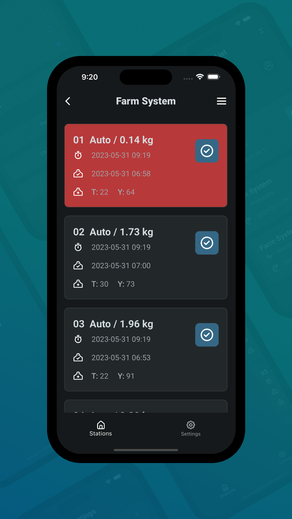The image size is (292, 519).
Task: Open the station 02 Auto / 1.73 kg title
Action: [113, 232]
